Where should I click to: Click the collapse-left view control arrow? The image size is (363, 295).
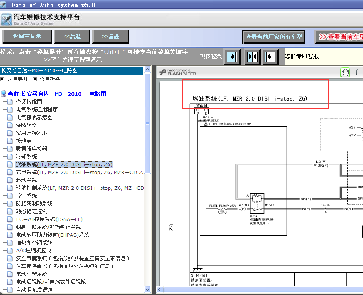270,57
